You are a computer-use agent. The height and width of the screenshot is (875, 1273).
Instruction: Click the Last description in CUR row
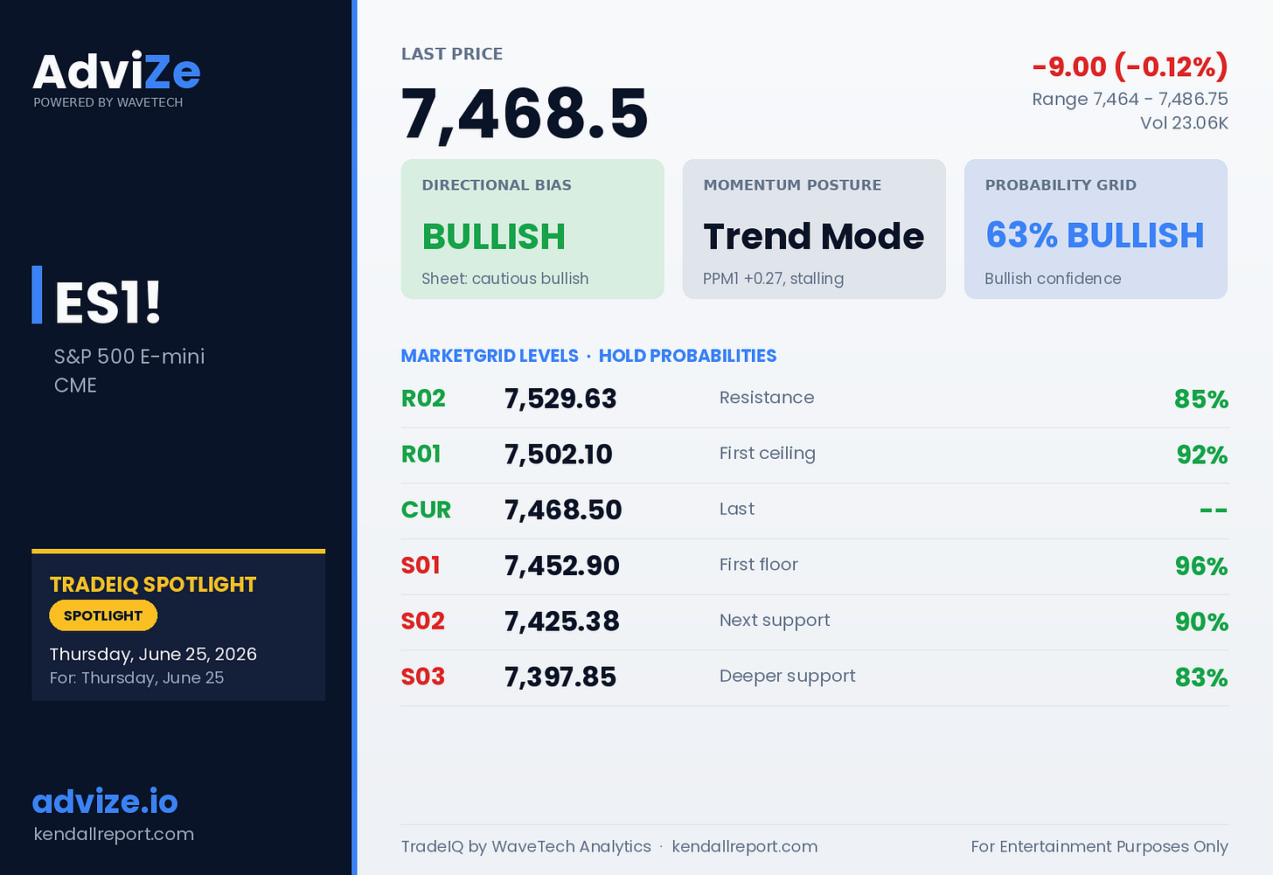tap(737, 509)
